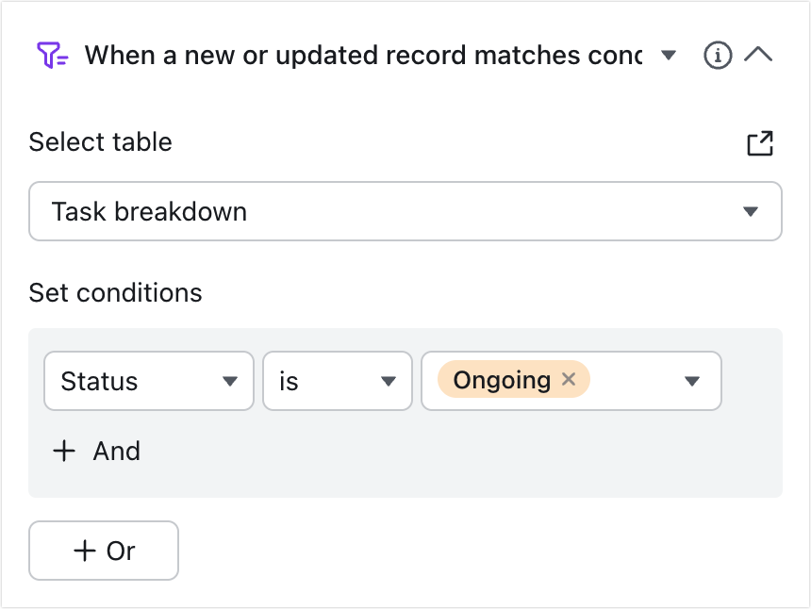Screen dimensions: 811x609
Task: Add an Or condition group
Action: (x=104, y=551)
